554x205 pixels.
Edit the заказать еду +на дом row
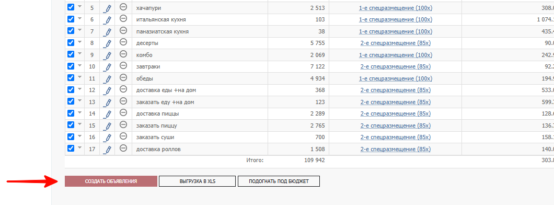[108, 102]
